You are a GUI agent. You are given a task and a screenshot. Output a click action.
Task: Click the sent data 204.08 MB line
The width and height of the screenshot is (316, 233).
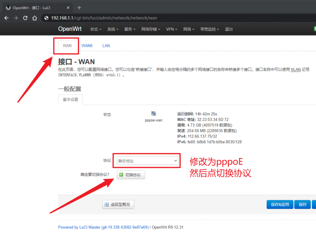click(x=207, y=131)
